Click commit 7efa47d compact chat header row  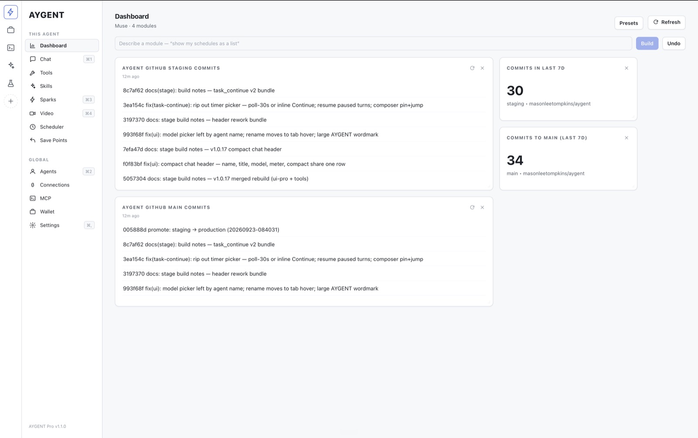pyautogui.click(x=304, y=149)
